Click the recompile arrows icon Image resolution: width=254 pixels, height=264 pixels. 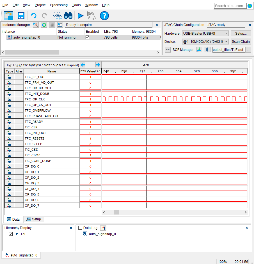tap(91, 16)
